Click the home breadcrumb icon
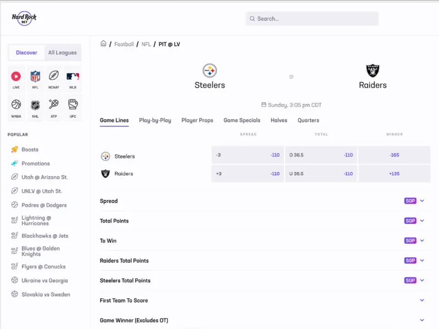This screenshot has height=329, width=439. point(103,44)
